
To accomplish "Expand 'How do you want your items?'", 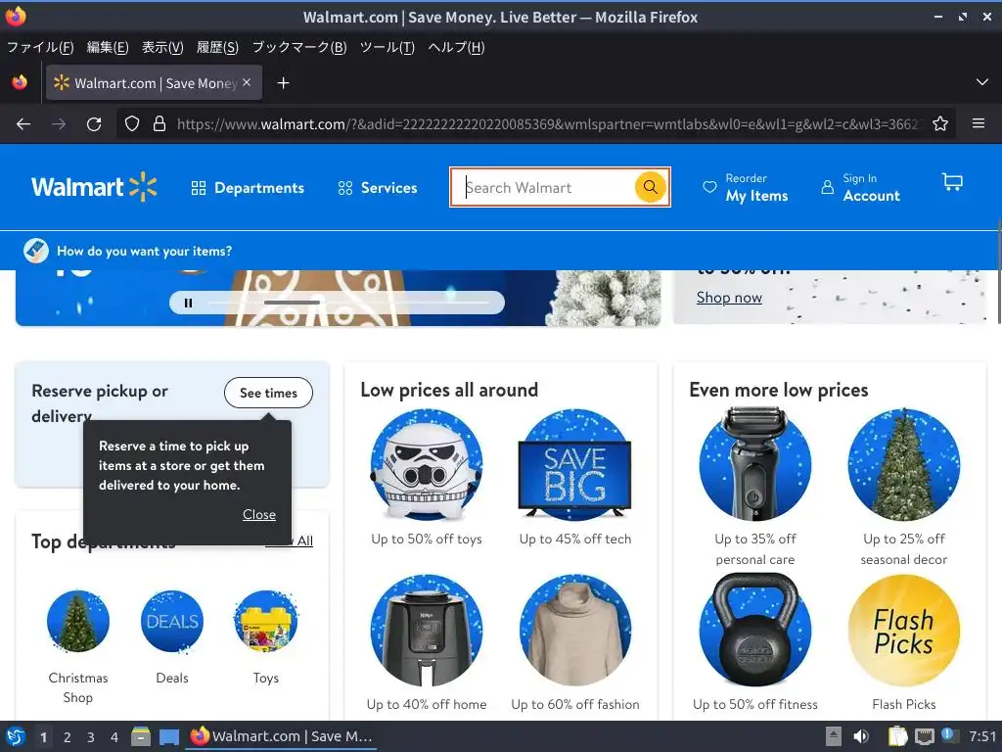I will (128, 251).
